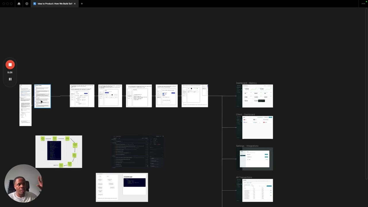Click the All Transactions frame label
368x207 pixels.
pos(244,177)
